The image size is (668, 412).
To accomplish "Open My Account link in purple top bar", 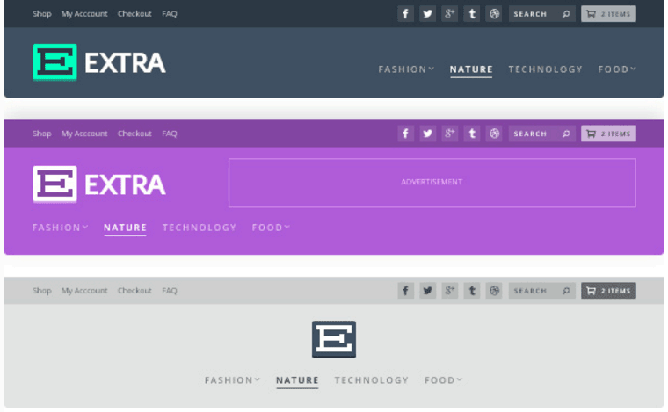I will (84, 134).
